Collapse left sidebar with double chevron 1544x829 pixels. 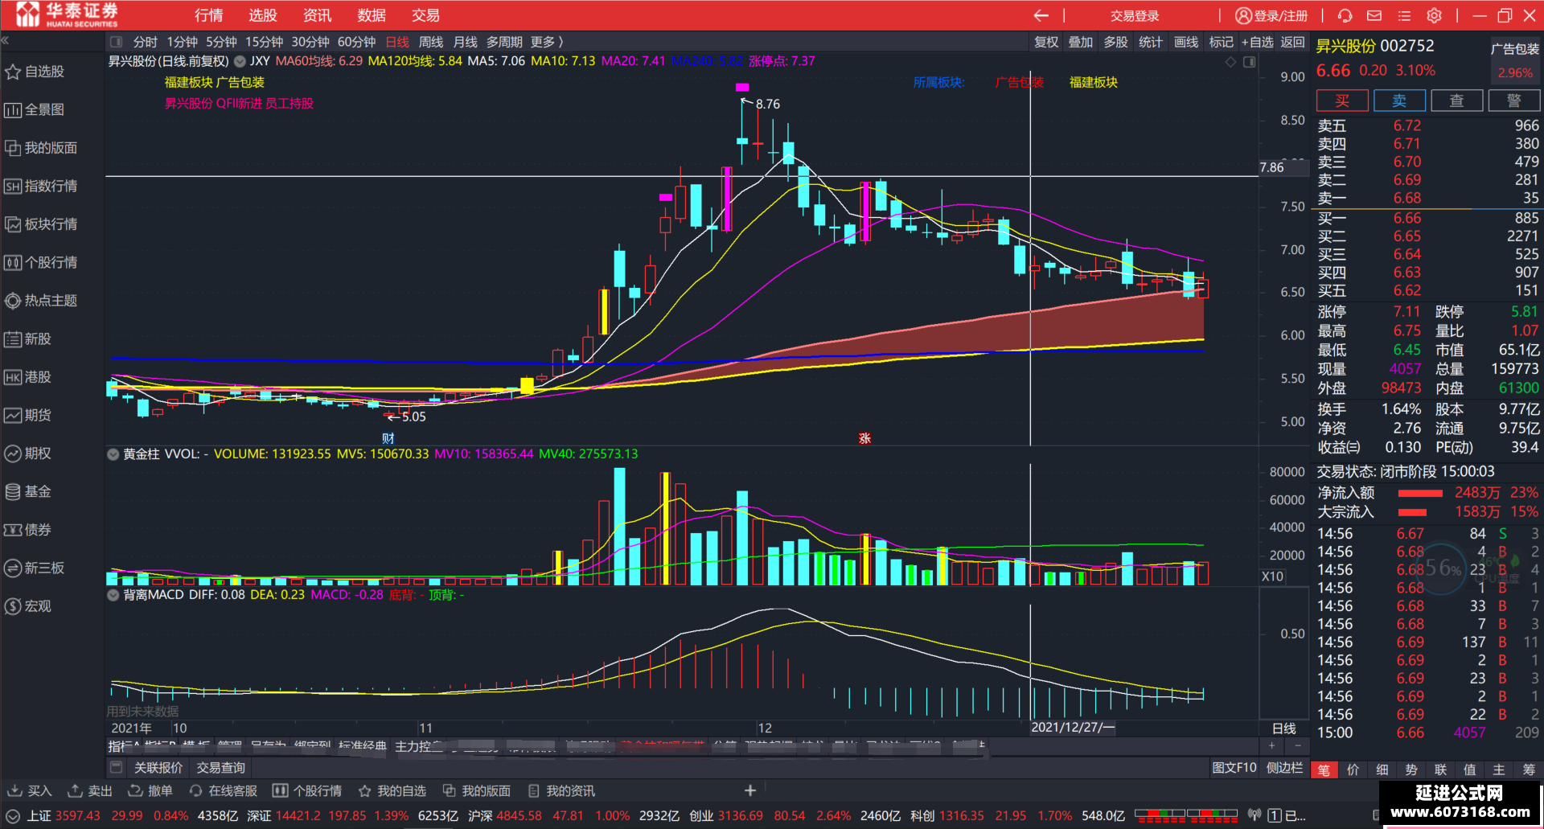(x=5, y=40)
